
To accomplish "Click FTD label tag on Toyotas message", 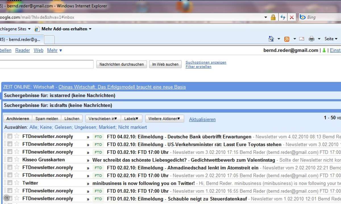I will (98, 144).
